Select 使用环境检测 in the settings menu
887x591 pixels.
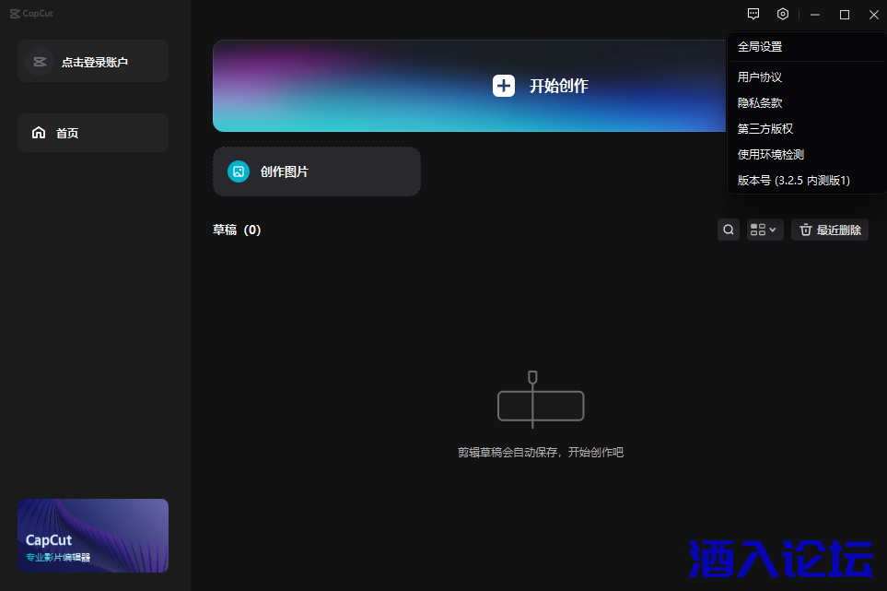click(771, 154)
